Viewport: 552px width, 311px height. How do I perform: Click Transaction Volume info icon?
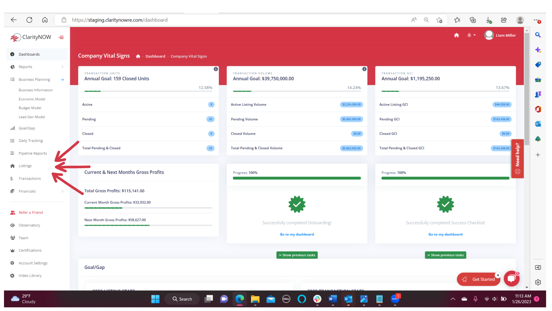364,69
